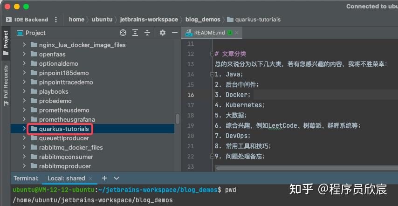
Task: Expand the openfaas folder arrow
Action: point(24,54)
